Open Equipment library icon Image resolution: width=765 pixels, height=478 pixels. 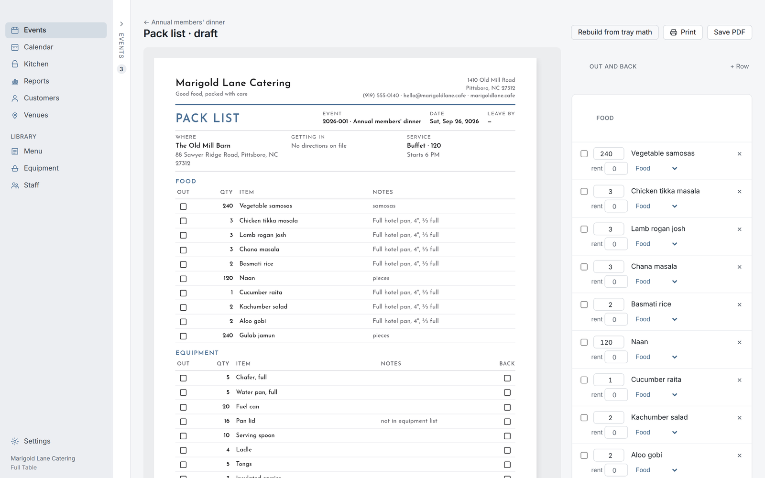15,168
